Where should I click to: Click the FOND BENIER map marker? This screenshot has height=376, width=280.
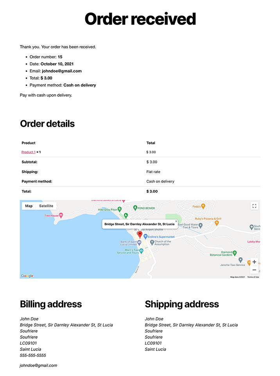pos(135,208)
